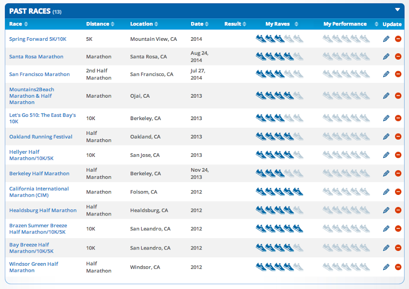Open the Hellyer Half Marathon/10K/5K link
Image resolution: width=409 pixels, height=289 pixels.
click(x=31, y=155)
